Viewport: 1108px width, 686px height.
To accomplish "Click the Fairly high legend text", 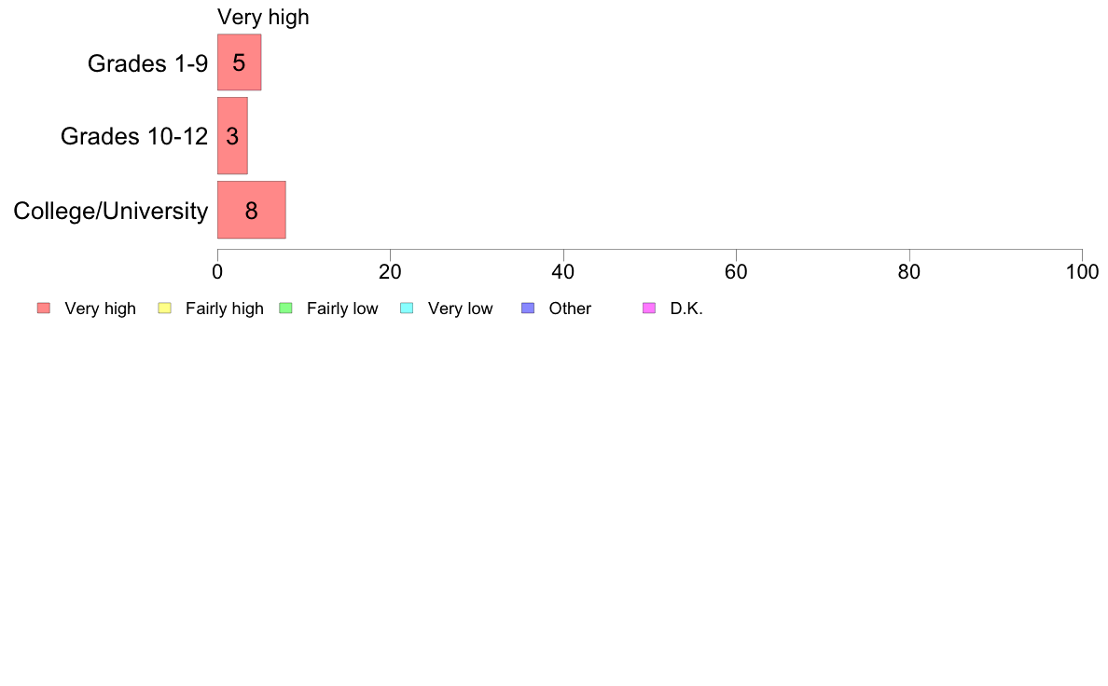I will click(225, 309).
